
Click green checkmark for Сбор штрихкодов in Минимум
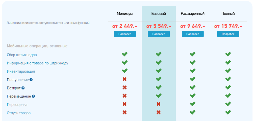(x=124, y=54)
